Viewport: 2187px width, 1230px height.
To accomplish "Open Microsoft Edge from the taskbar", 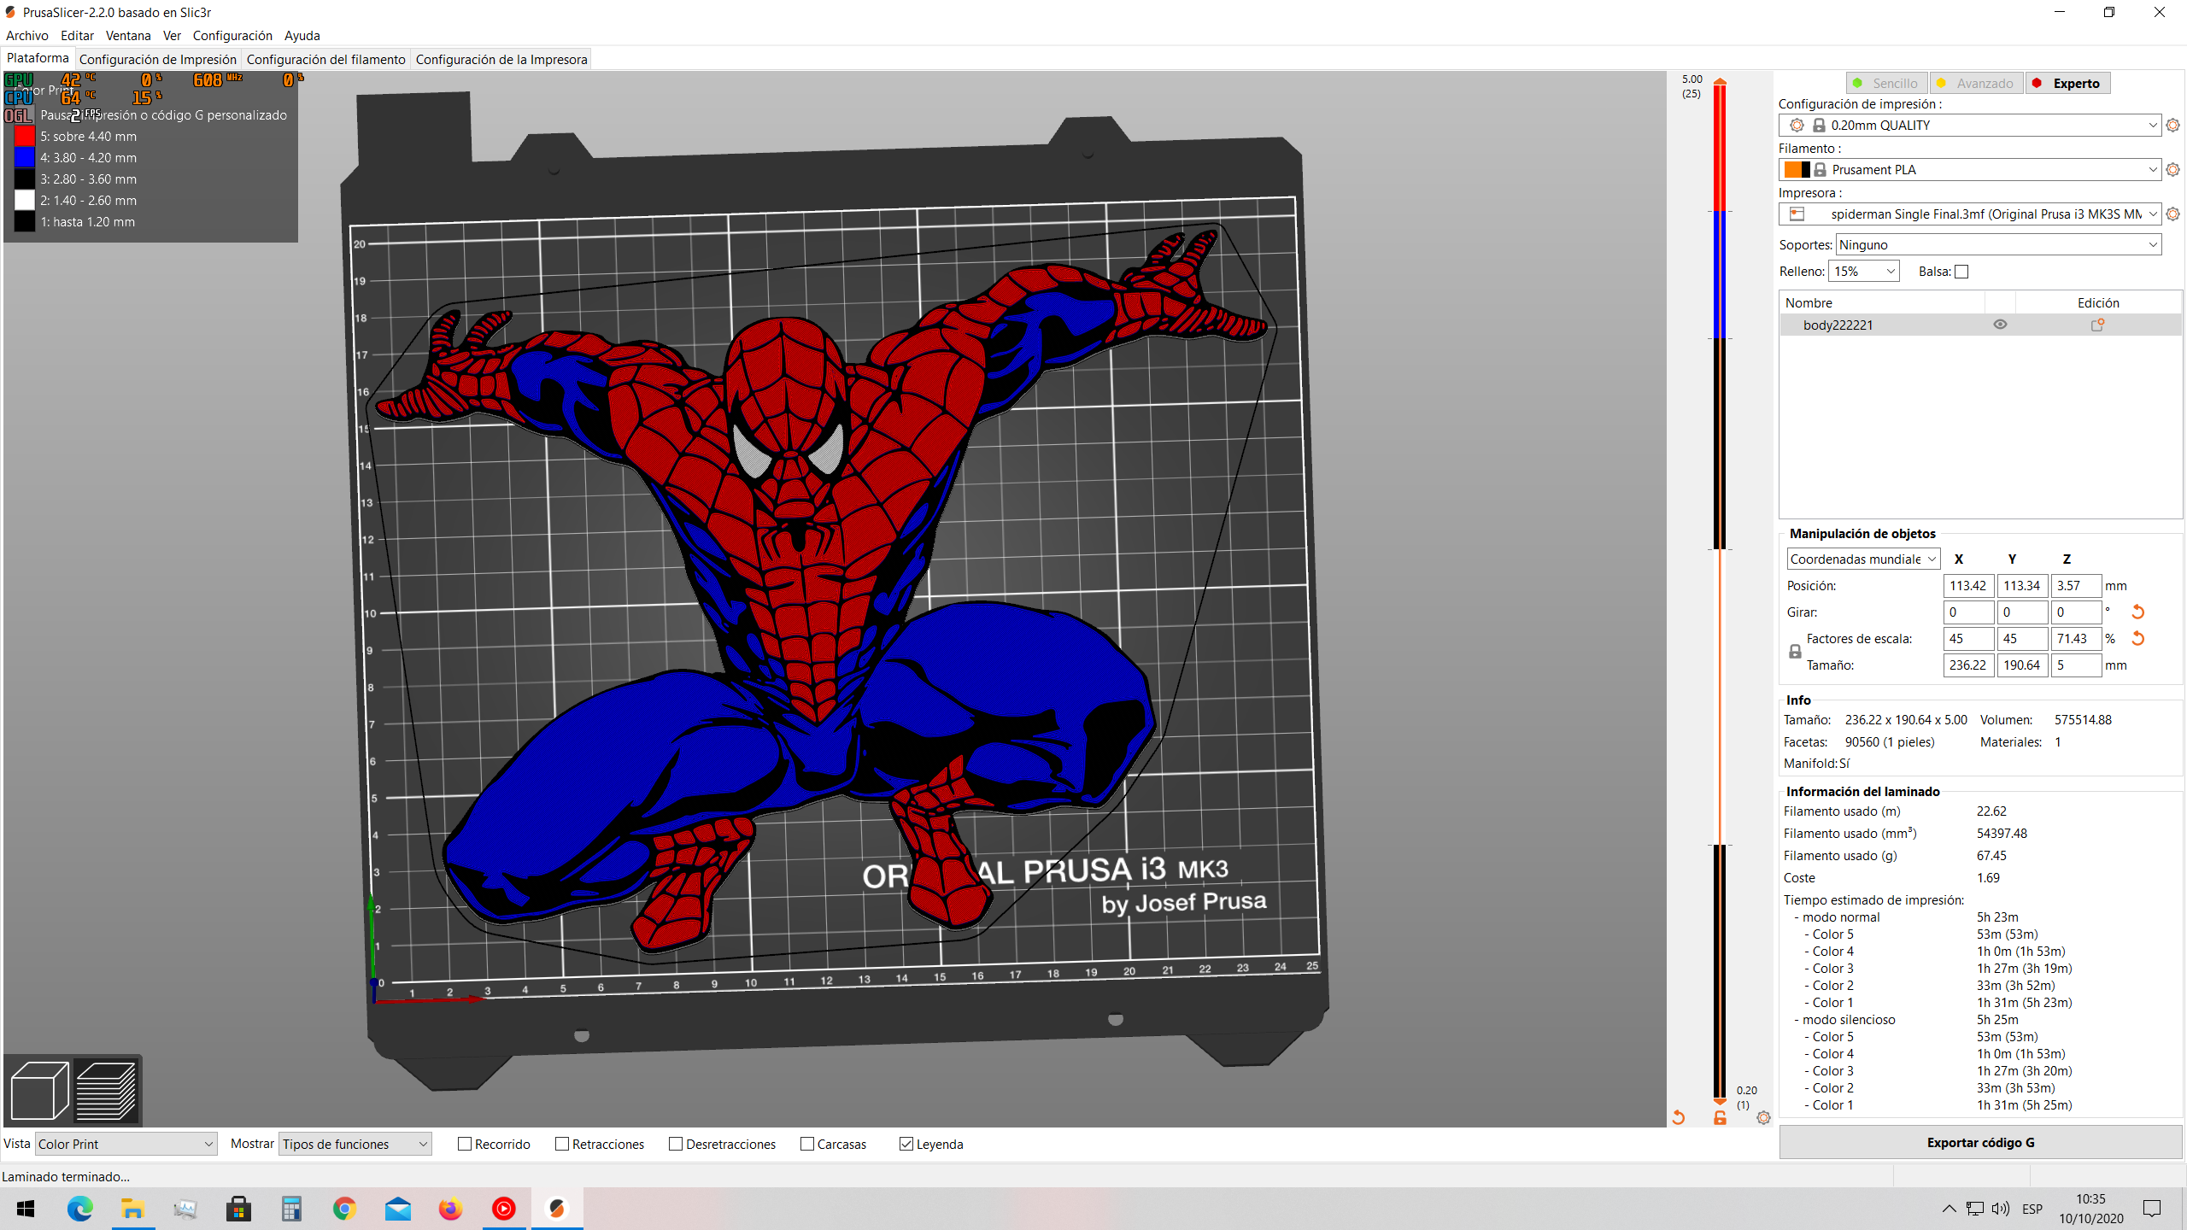I will click(x=80, y=1209).
